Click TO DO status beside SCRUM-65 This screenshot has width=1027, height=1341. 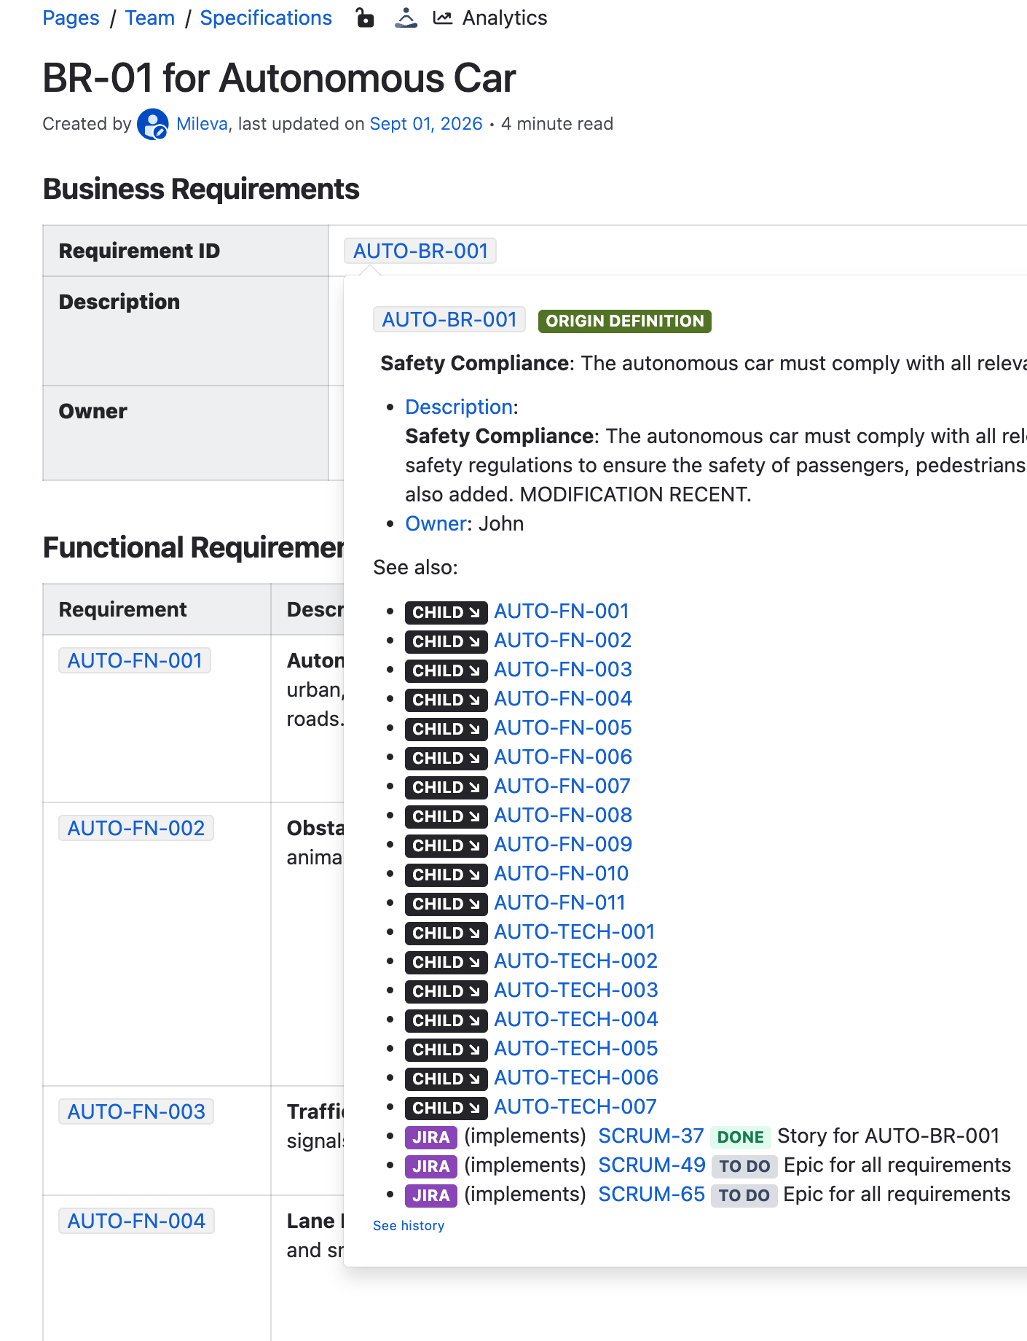point(744,1195)
